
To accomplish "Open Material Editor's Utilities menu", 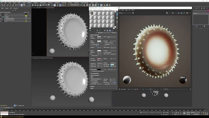I will 110,10.
